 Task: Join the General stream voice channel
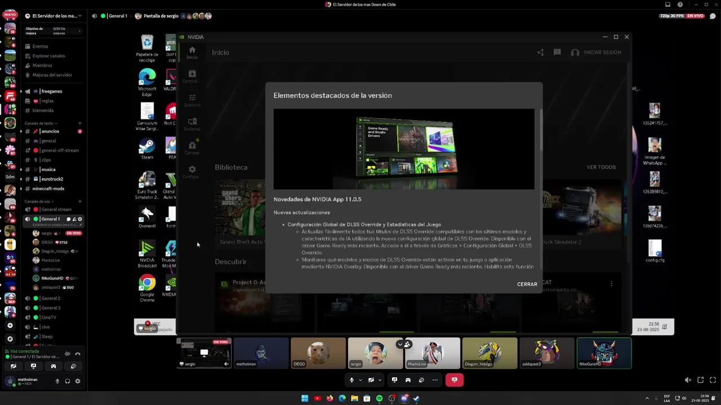coord(53,209)
